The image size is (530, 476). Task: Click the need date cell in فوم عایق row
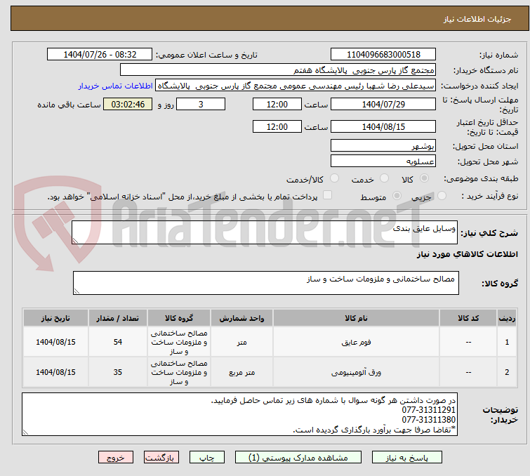(55, 342)
